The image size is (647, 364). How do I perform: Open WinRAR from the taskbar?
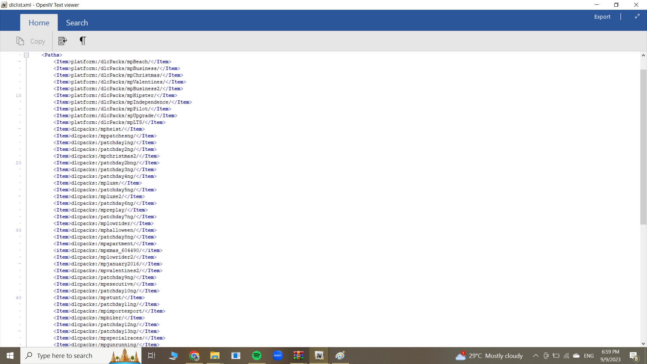pyautogui.click(x=299, y=356)
